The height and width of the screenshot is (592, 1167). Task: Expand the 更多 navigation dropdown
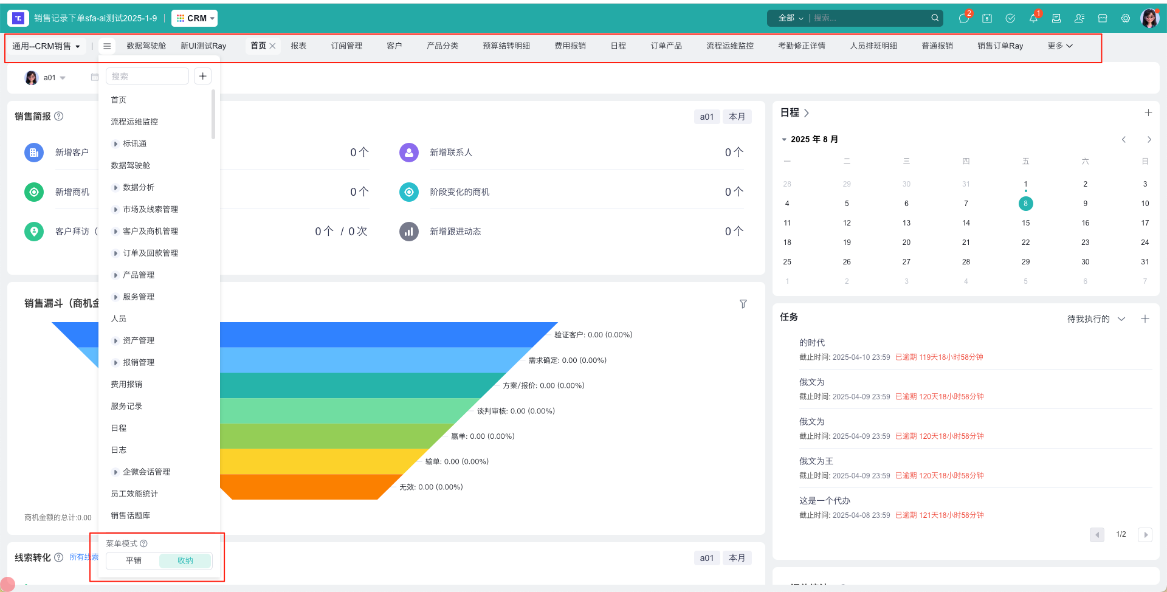coord(1059,45)
